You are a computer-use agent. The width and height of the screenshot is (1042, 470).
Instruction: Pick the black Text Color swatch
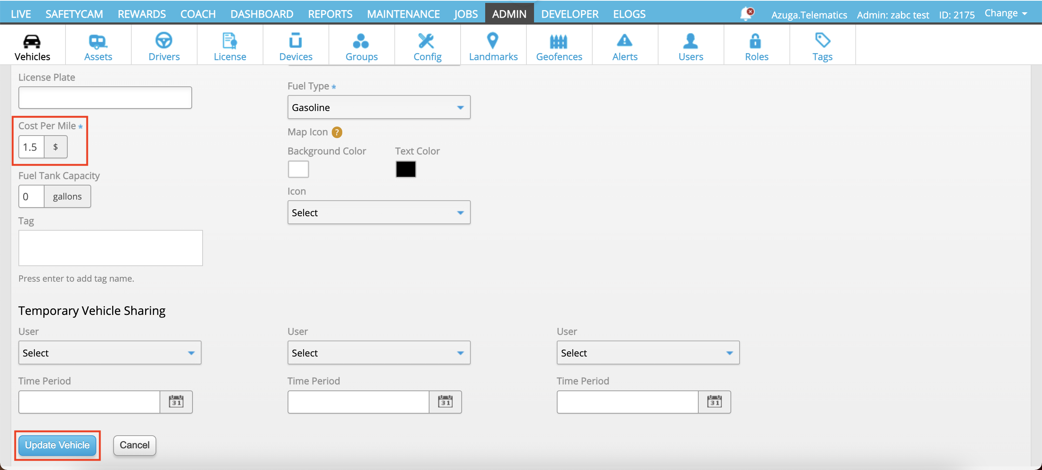405,169
